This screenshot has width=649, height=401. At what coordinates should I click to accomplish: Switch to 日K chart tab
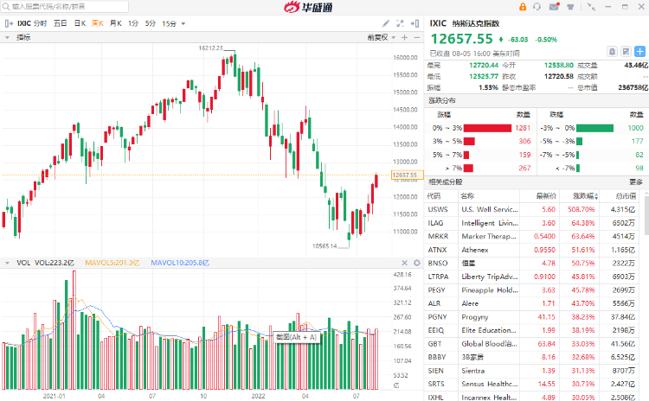pyautogui.click(x=80, y=23)
